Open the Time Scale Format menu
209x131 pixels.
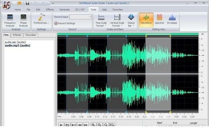tap(101, 21)
